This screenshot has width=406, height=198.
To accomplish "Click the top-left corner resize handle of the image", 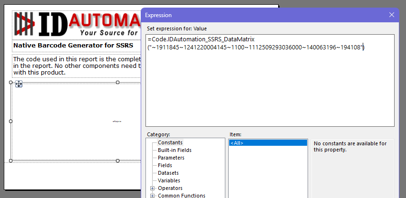I will coord(11,82).
